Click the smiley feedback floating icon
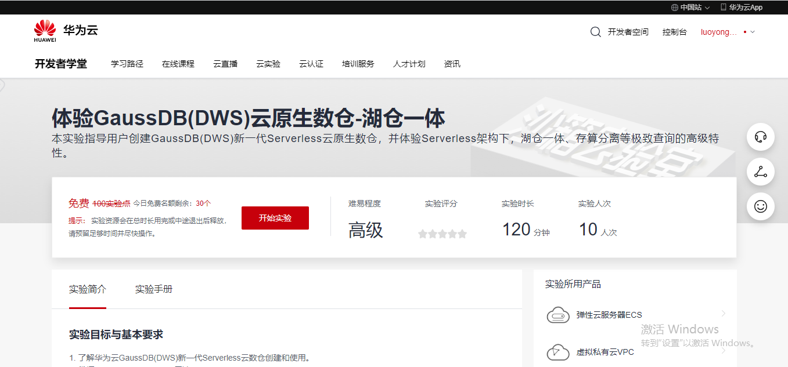 (760, 206)
